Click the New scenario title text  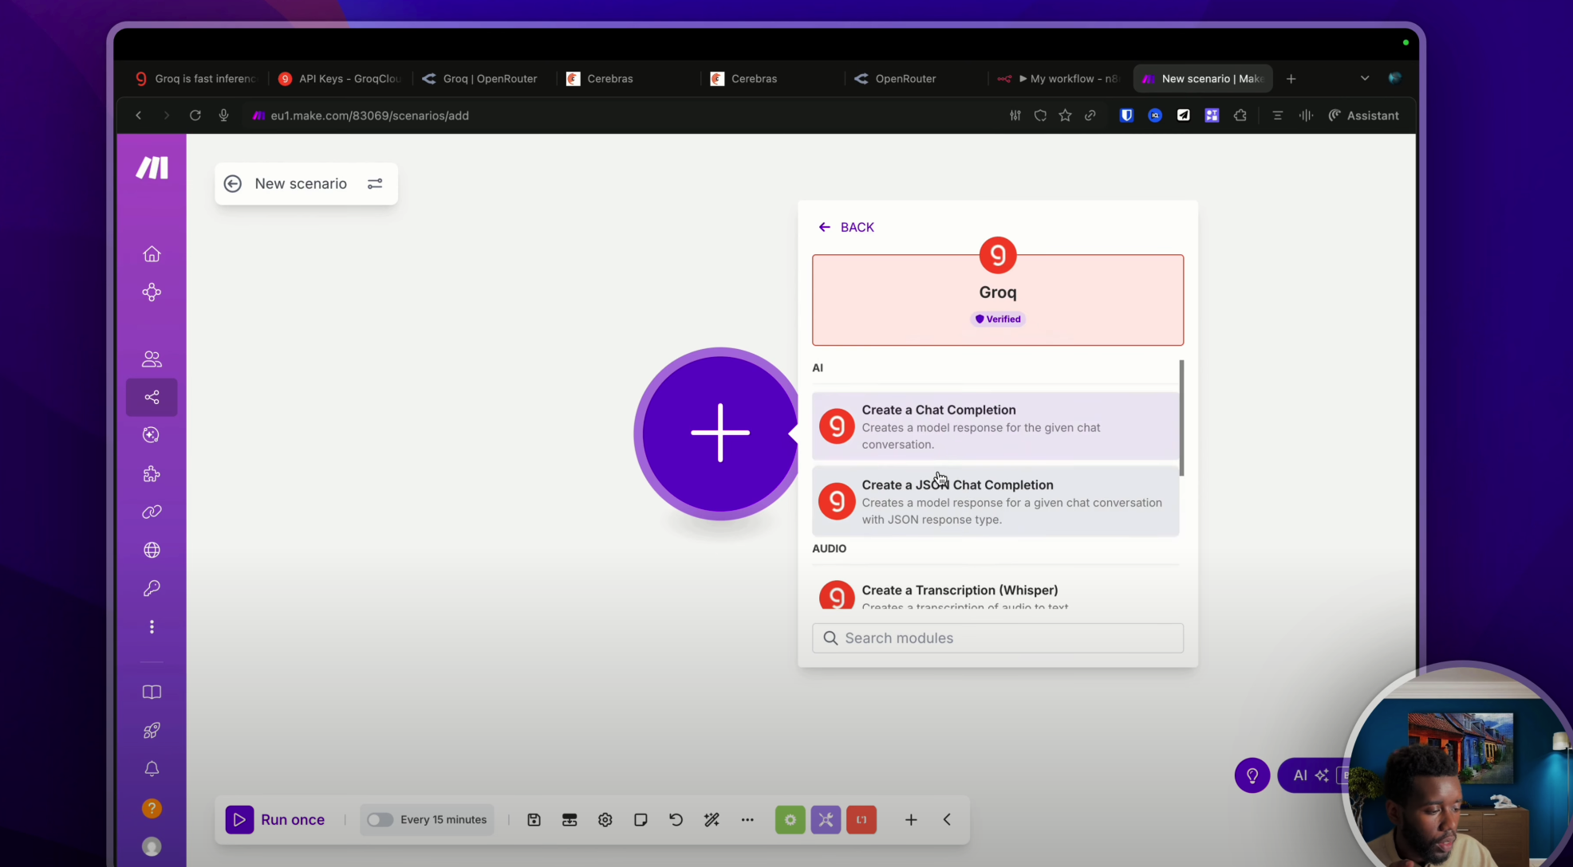pos(301,184)
